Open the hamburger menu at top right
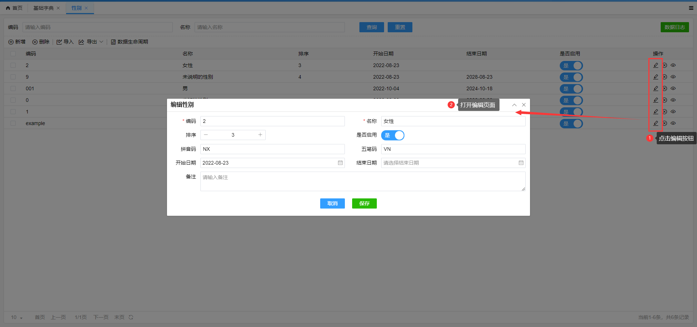Screen dimensions: 697x327 (x=691, y=8)
